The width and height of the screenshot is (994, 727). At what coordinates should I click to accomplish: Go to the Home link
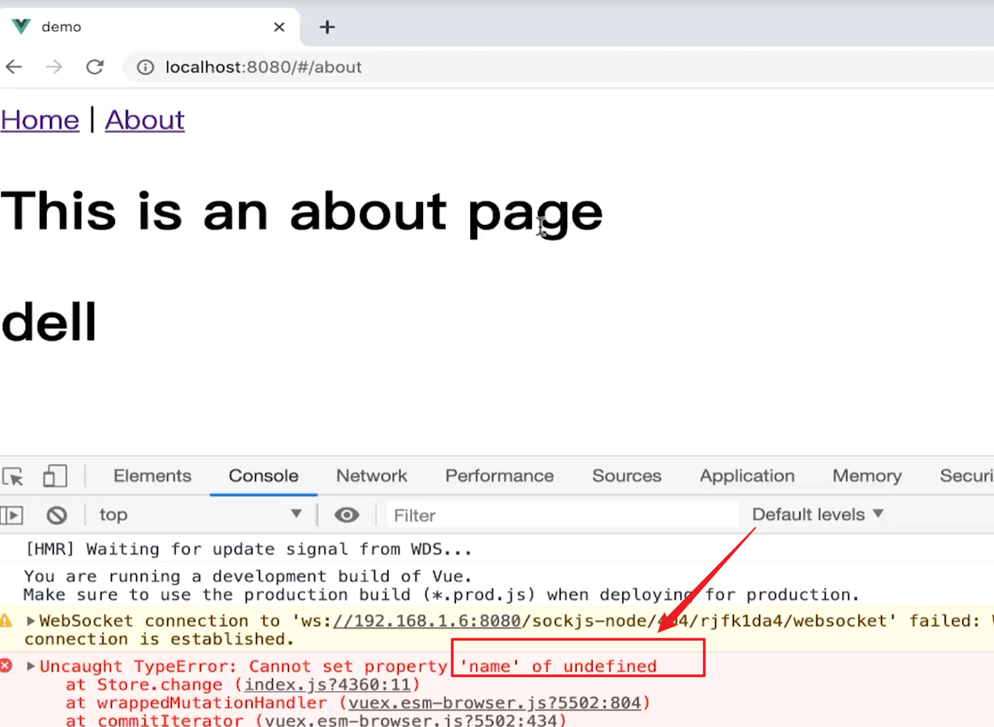point(40,120)
